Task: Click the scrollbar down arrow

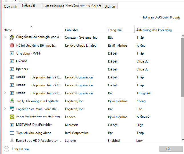Action: point(183,139)
